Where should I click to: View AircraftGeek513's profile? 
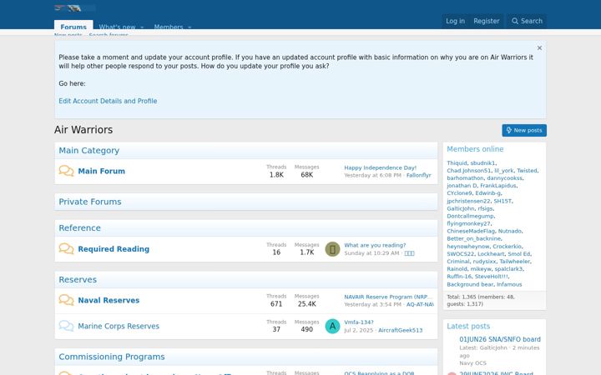(400, 330)
